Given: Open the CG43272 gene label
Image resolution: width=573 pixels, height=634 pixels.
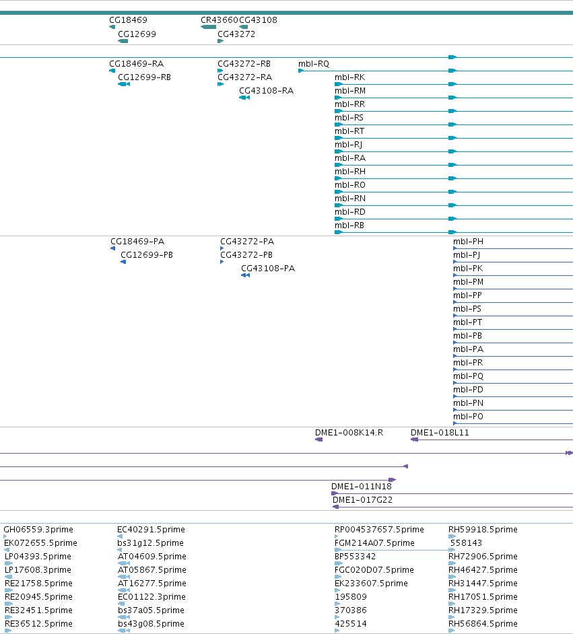Looking at the screenshot, I should pos(236,34).
